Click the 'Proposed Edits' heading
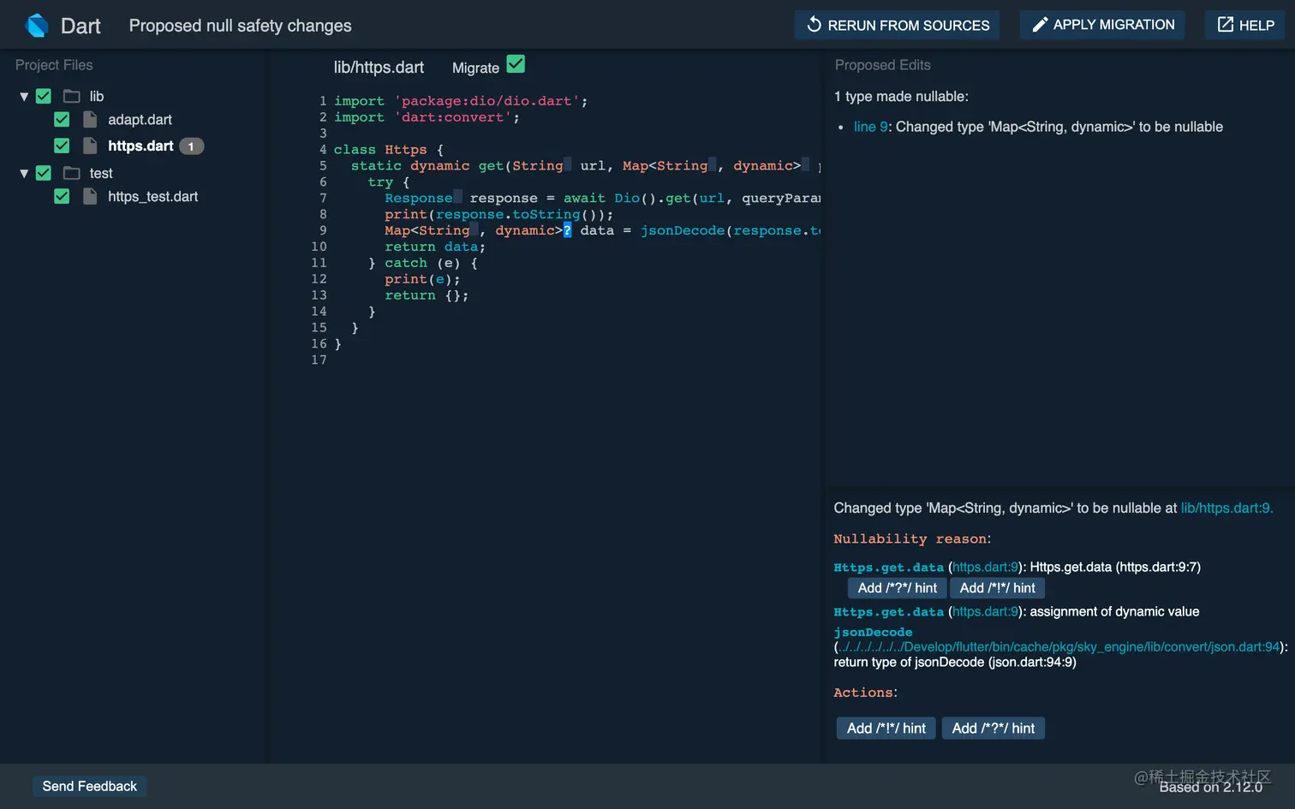 point(882,65)
